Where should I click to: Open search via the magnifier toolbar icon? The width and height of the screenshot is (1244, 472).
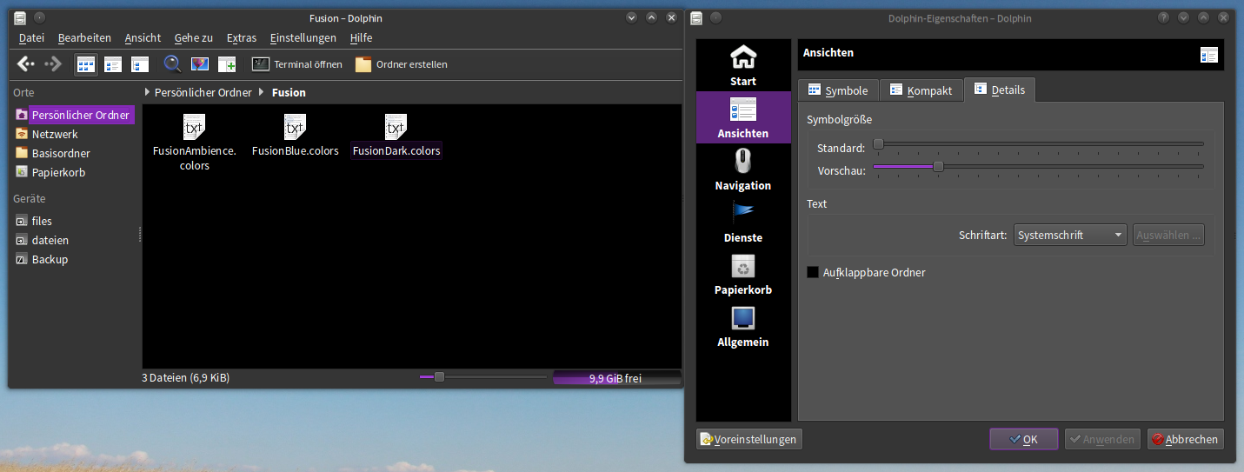(172, 63)
